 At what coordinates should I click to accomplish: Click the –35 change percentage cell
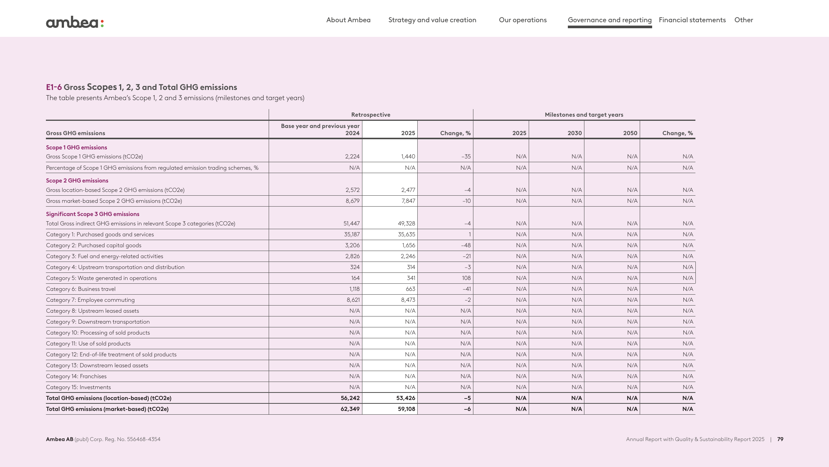466,157
